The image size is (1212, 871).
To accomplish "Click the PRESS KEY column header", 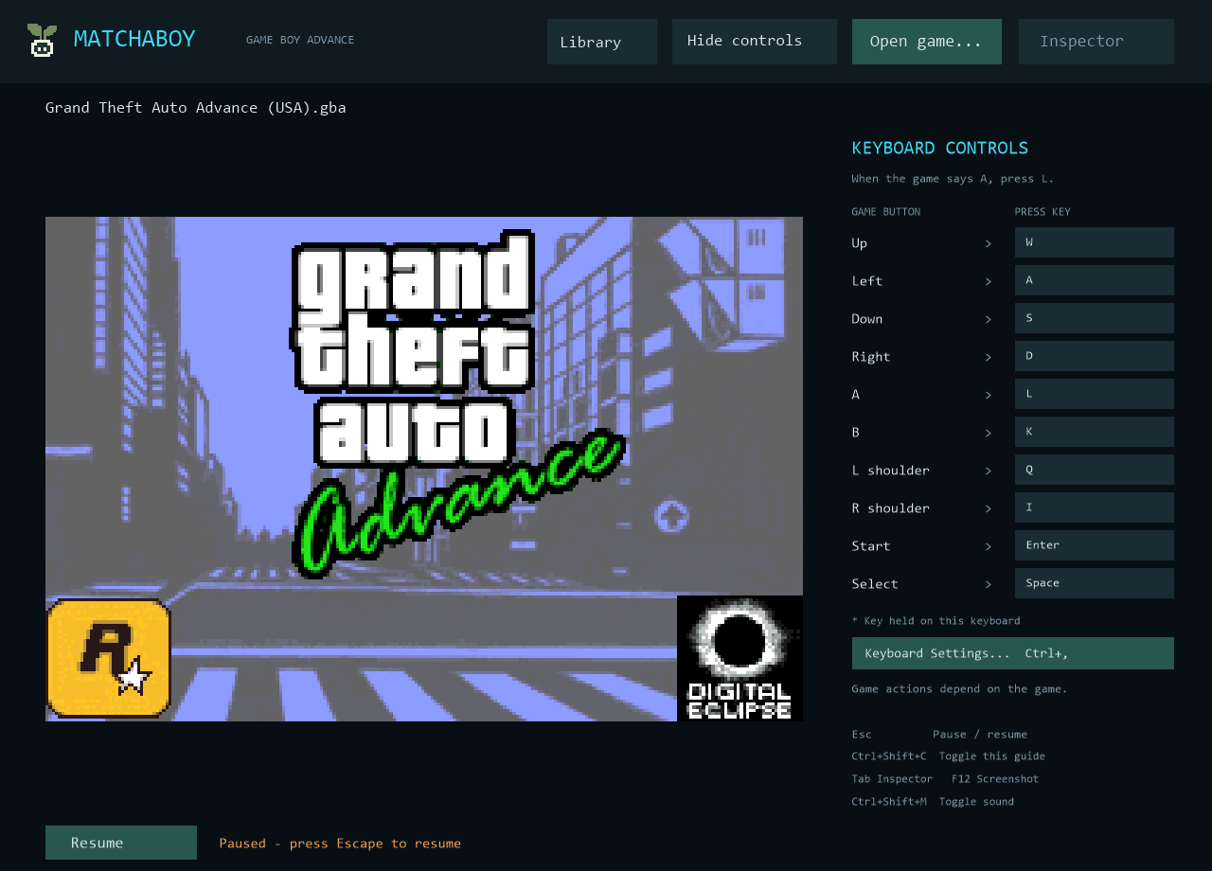I will point(1043,212).
